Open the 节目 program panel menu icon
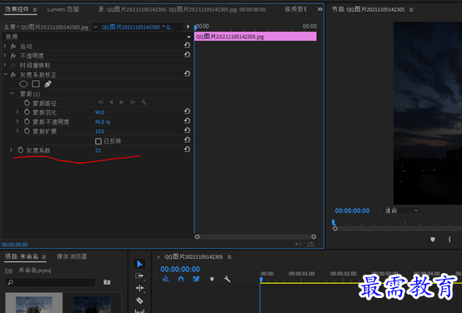 point(411,10)
